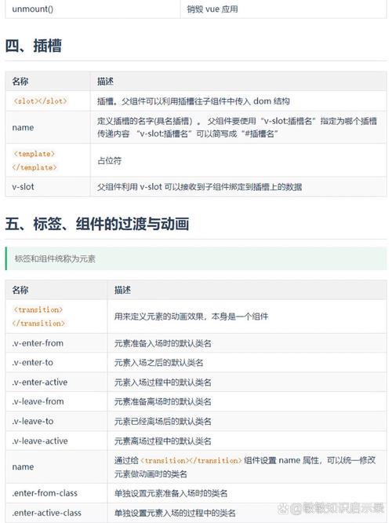Click the '定义插槽的名字(具名插槽)' description
Viewport: 392px width, 523px height.
coord(237,127)
